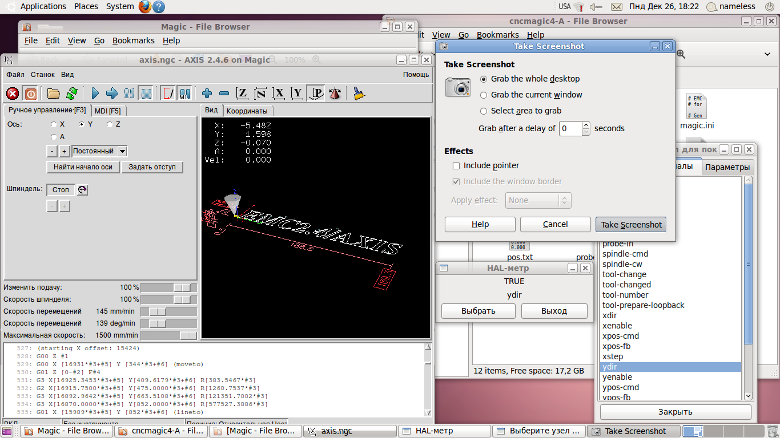Choose 'Grab the current window' option

(484, 95)
